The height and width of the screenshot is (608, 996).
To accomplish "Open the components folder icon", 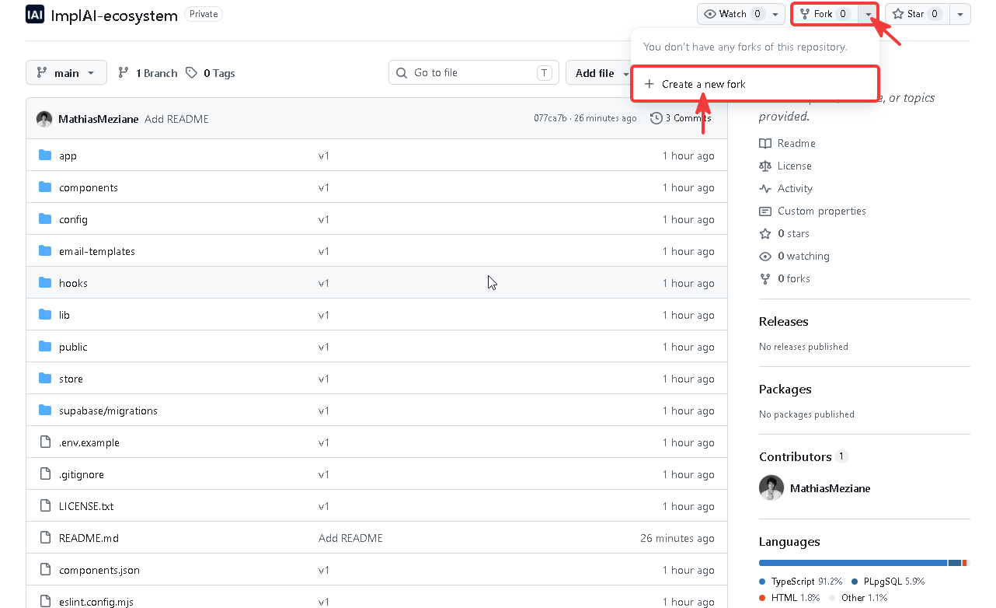I will 45,187.
